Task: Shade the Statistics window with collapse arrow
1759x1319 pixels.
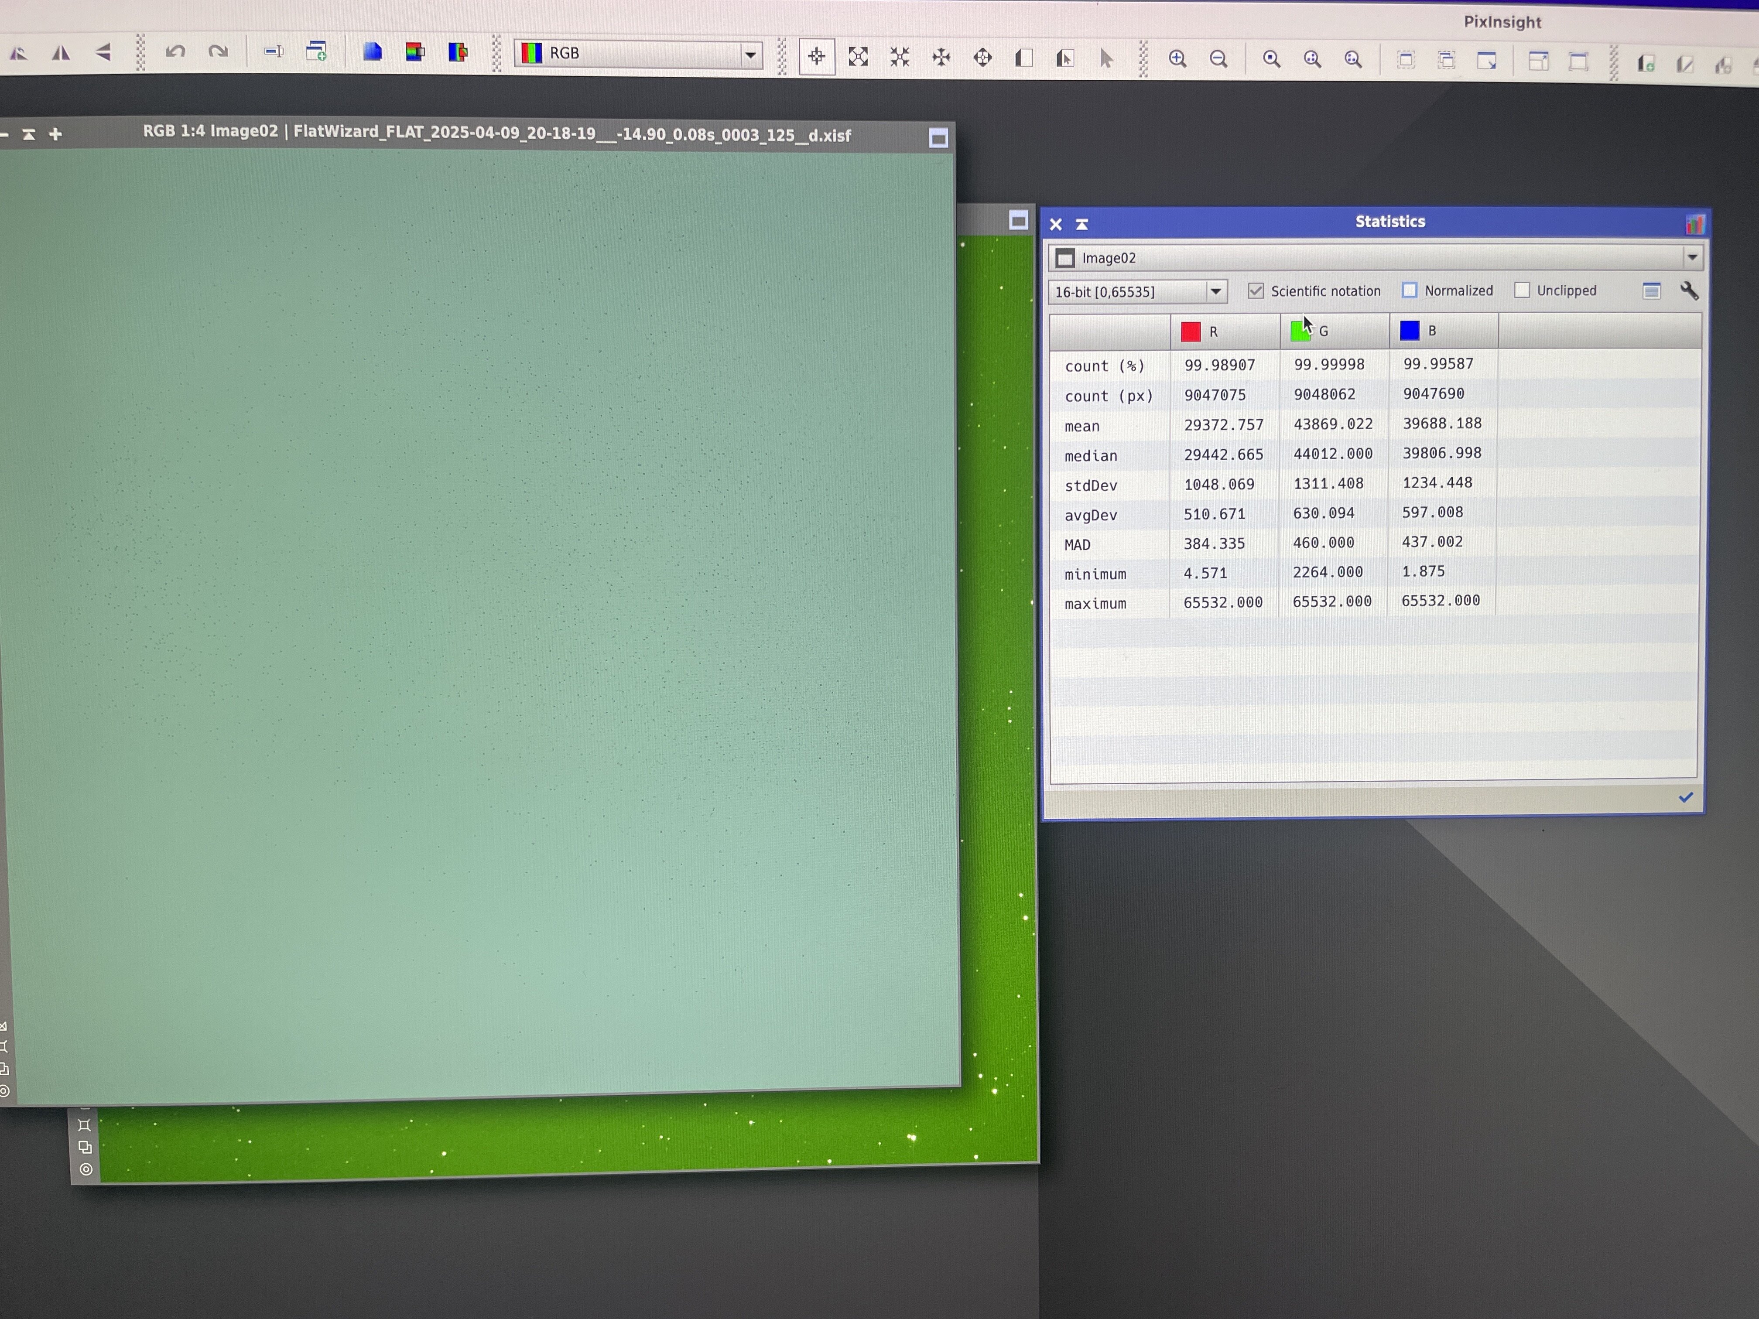Action: (1081, 224)
